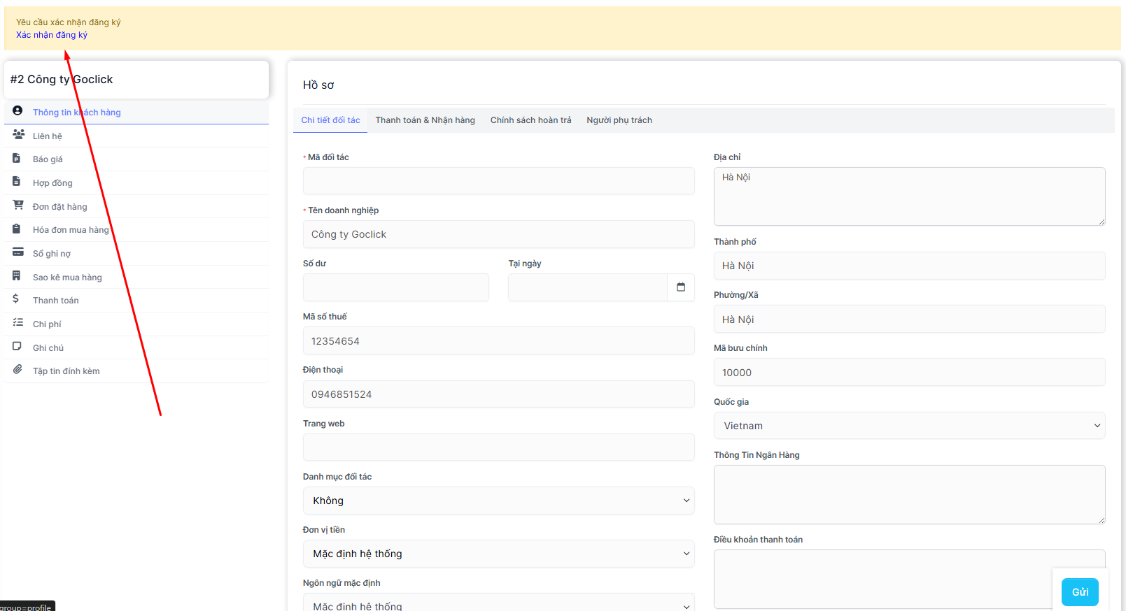Switch to Thanh toán & Nhận hàng tab
Image resolution: width=1126 pixels, height=611 pixels.
click(425, 120)
